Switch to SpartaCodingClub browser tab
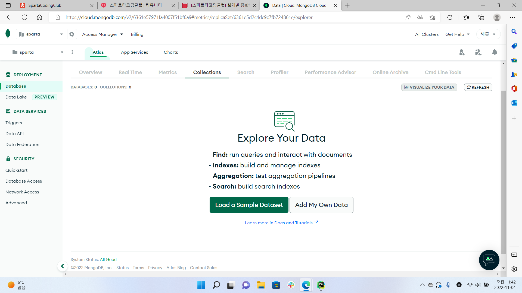The height and width of the screenshot is (293, 522). [x=57, y=5]
